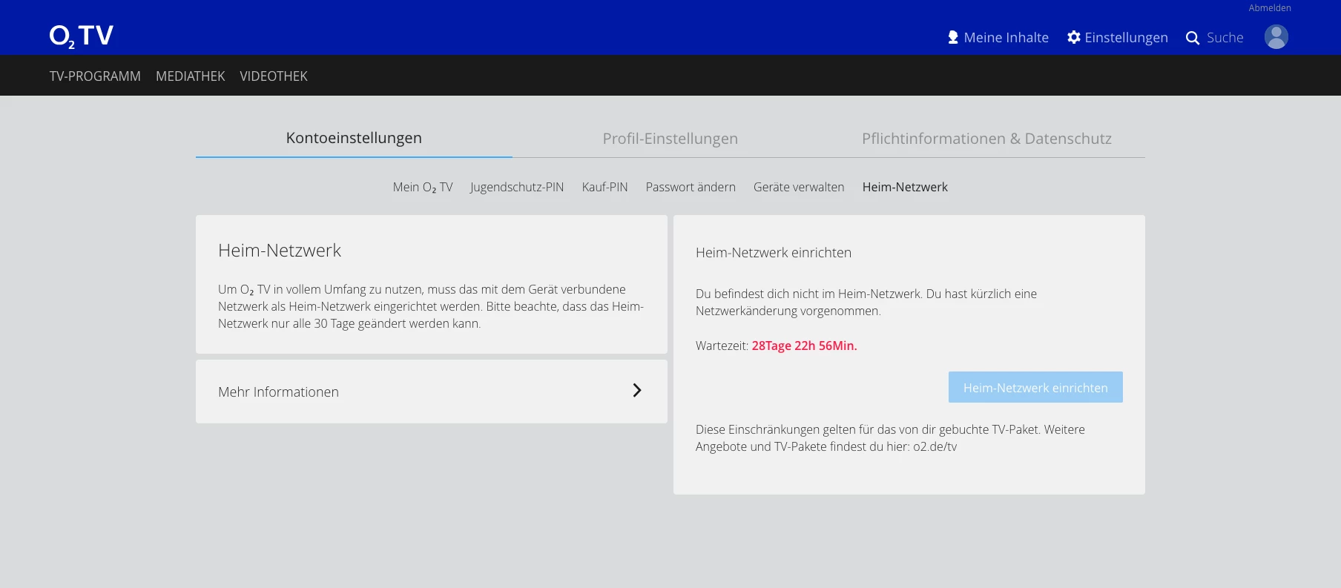Click the Abmelden link
The height and width of the screenshot is (588, 1341).
tap(1269, 8)
